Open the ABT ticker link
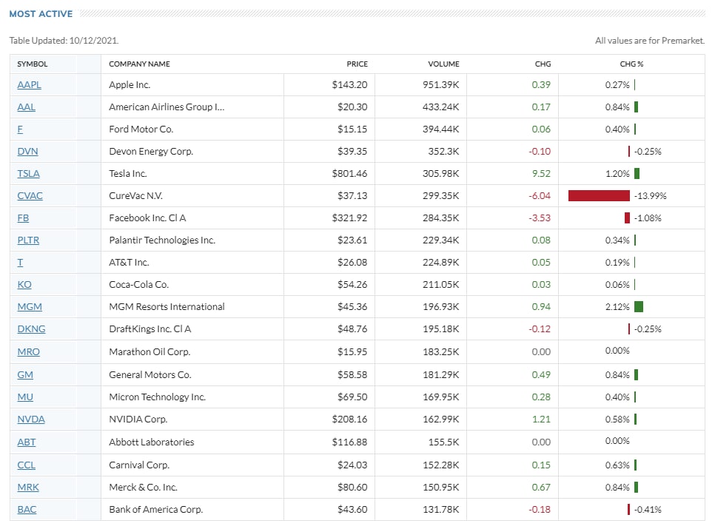715x529 pixels. [x=27, y=442]
